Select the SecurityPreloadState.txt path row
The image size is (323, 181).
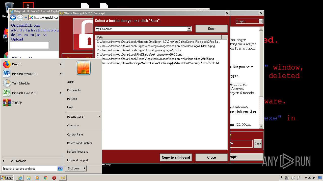pos(160,63)
